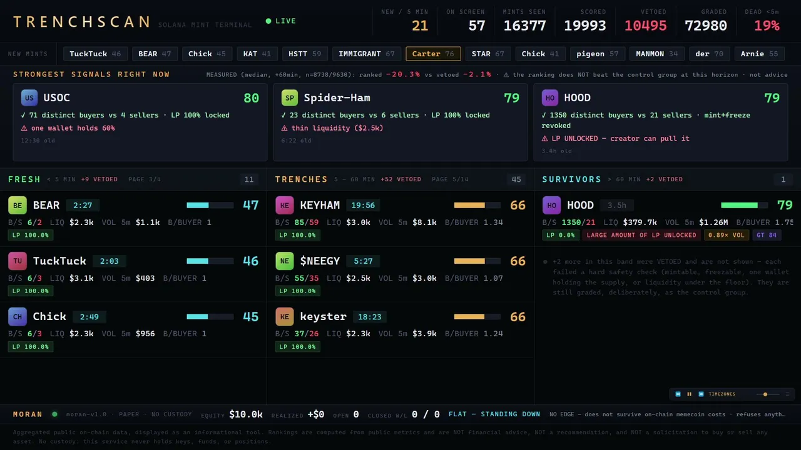
Task: Click the Chick score 45
Action: coord(250,316)
